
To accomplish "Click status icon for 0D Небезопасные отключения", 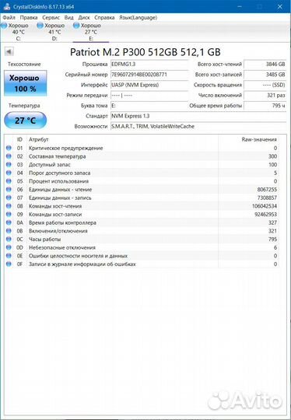I will click(x=9, y=247).
